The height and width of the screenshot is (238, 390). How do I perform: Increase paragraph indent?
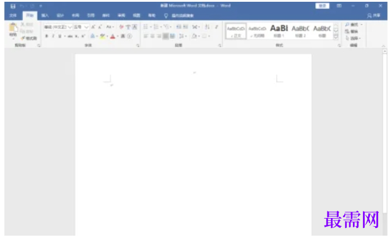pos(186,27)
